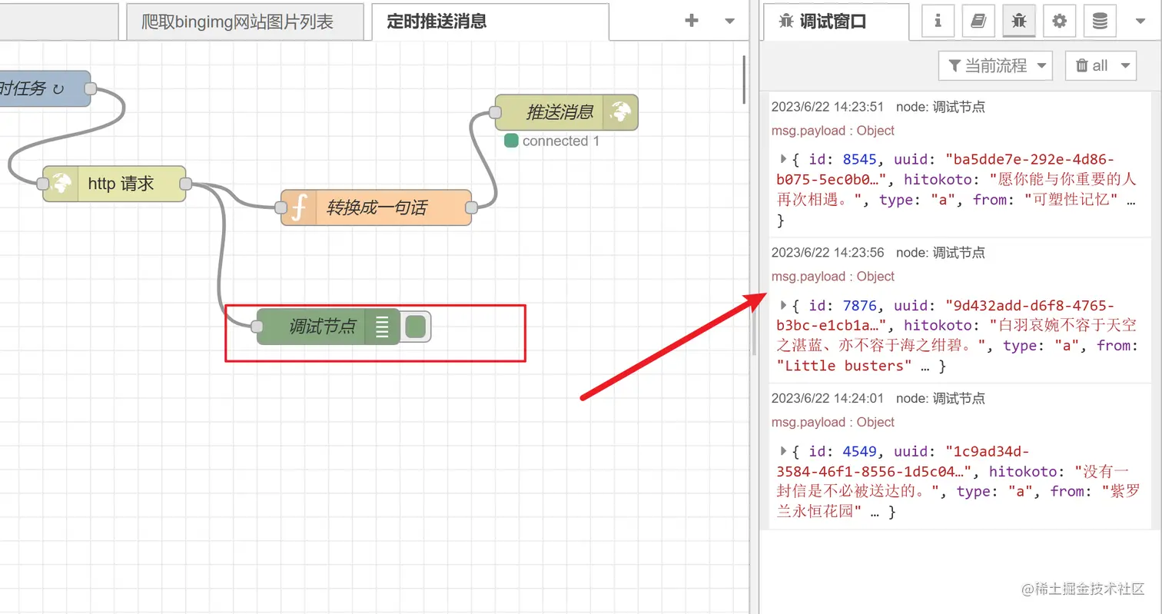Screen dimensions: 1162x614
Task: Select the debug bug sidebar icon
Action: click(x=1019, y=21)
